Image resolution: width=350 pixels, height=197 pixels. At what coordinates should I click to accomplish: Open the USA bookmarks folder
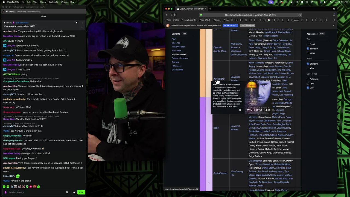pyautogui.click(x=226, y=20)
